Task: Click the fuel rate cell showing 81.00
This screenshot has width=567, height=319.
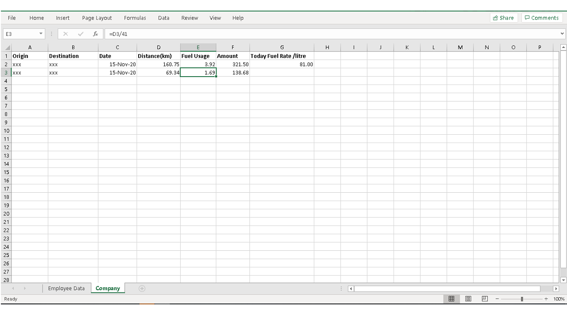Action: point(282,64)
